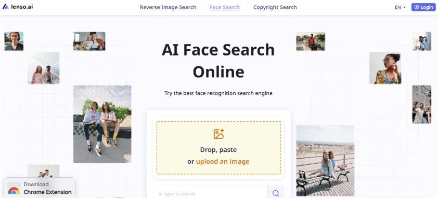Image resolution: width=438 pixels, height=199 pixels.
Task: Select the thumbnail below the Login button
Action: pyautogui.click(x=422, y=41)
